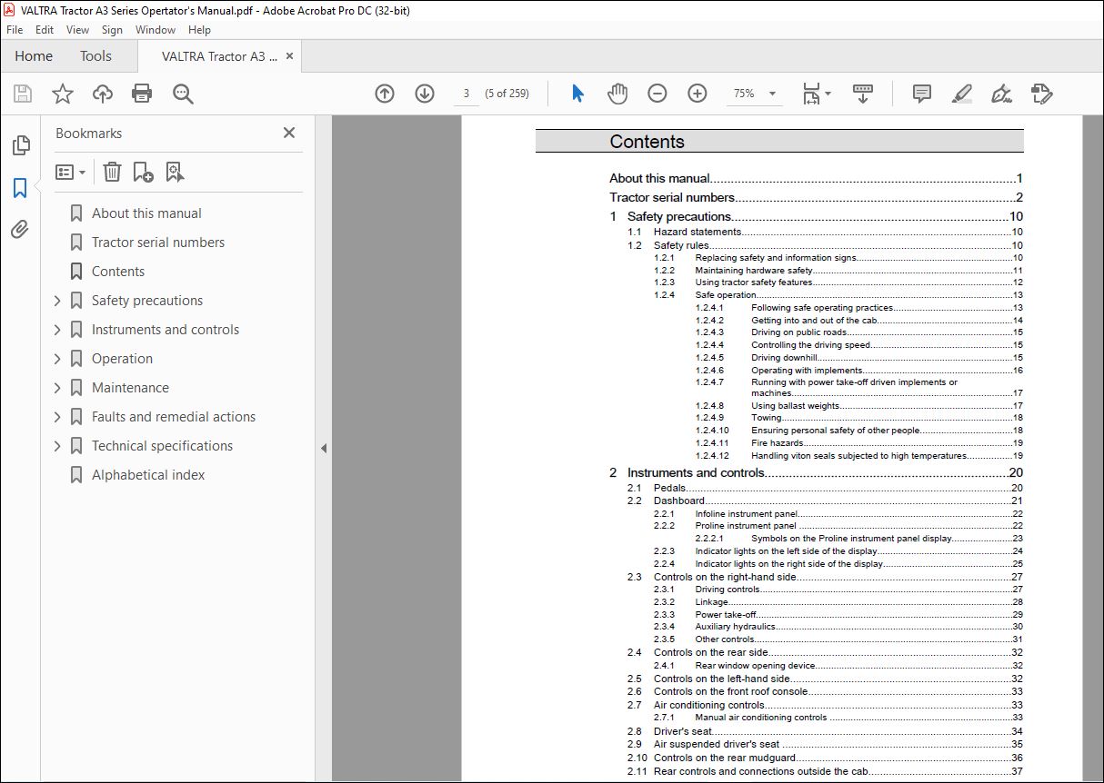The width and height of the screenshot is (1104, 783).
Task: Expand the Technical specifications bookmark
Action: (x=57, y=446)
